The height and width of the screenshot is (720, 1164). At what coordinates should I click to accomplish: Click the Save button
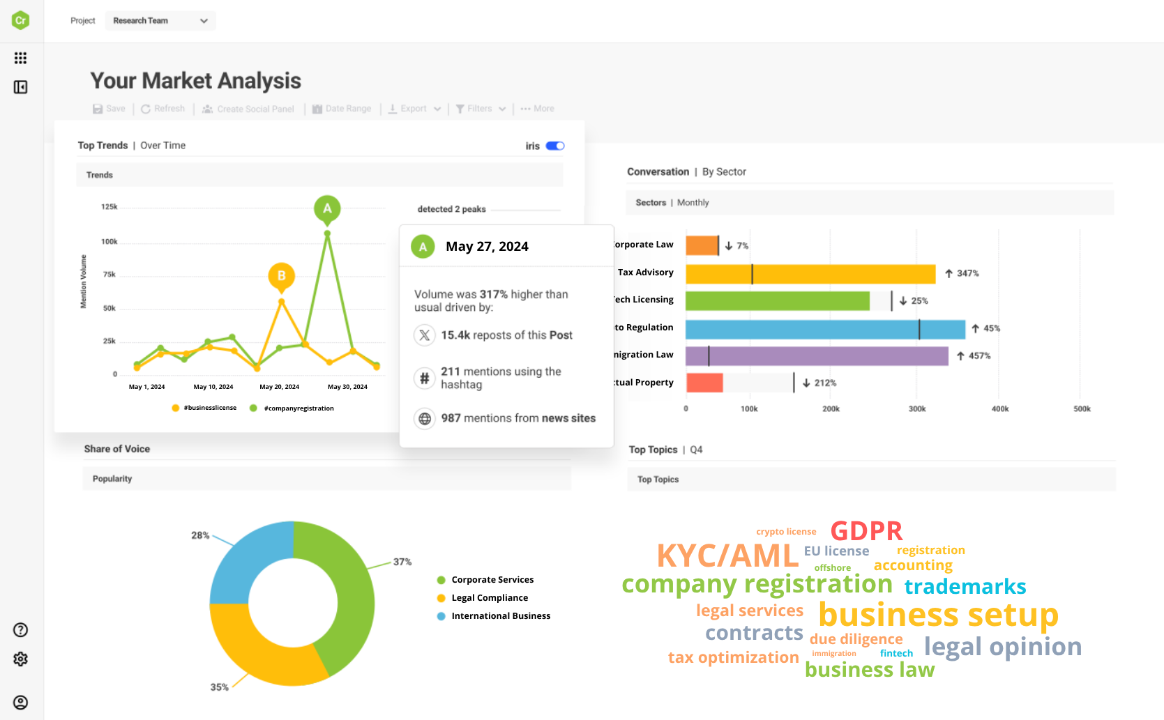(x=109, y=109)
